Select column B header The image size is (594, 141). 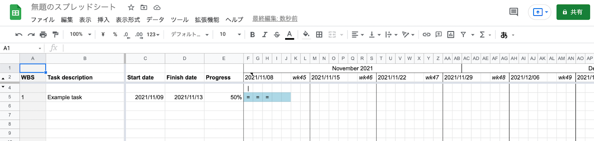tap(85, 58)
